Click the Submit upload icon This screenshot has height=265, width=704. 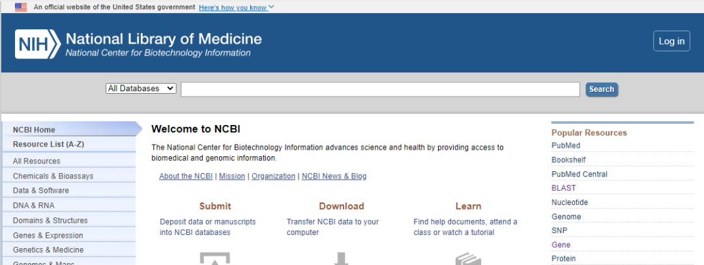214,259
